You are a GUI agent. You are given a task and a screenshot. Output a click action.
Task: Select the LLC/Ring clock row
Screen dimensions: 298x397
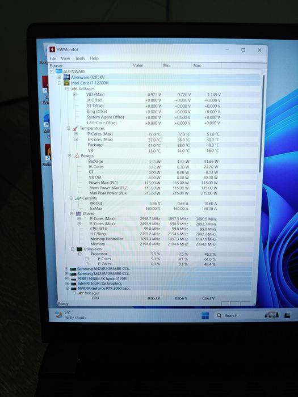(x=154, y=234)
